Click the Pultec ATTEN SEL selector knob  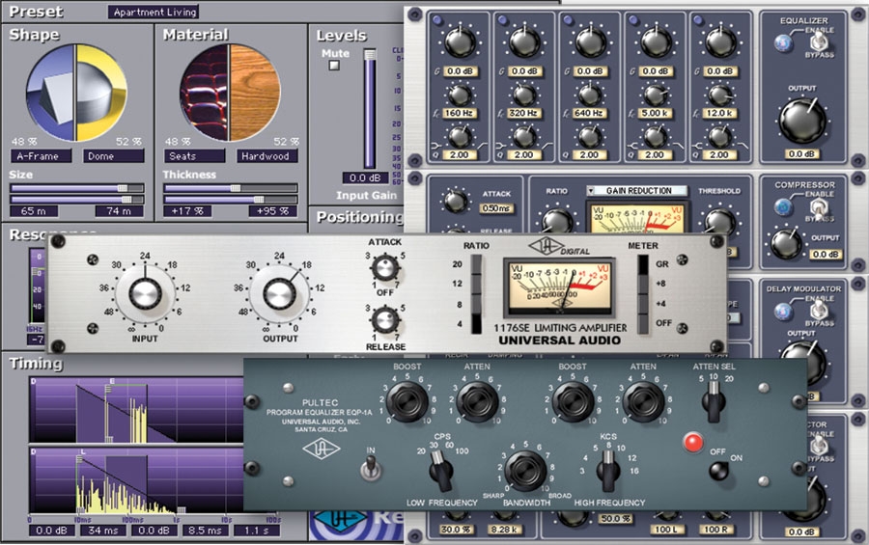coord(714,402)
